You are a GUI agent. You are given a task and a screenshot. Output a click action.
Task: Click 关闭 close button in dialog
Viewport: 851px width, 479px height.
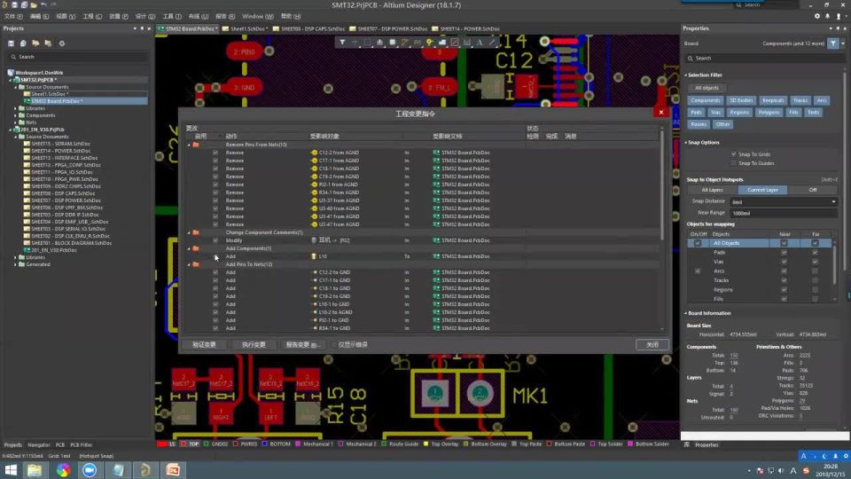652,344
